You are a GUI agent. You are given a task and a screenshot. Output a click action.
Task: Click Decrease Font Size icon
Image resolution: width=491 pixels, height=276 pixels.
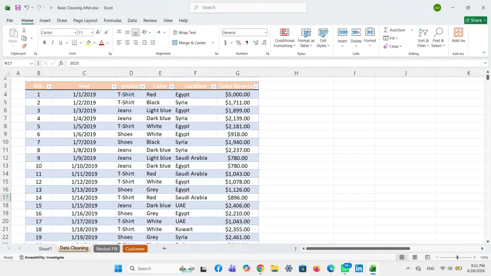tap(107, 32)
